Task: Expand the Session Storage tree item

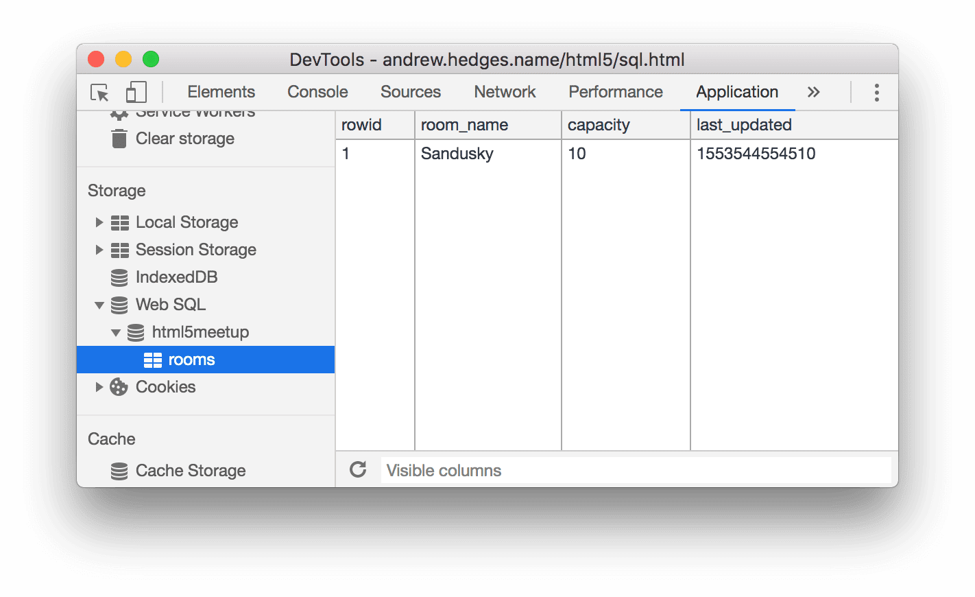Action: point(99,250)
